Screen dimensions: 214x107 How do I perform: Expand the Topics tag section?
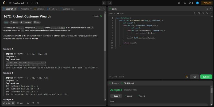click(14, 23)
